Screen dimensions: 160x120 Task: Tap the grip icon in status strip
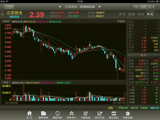(3, 108)
